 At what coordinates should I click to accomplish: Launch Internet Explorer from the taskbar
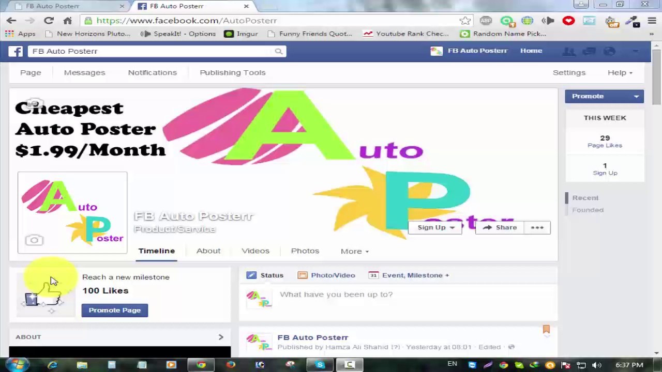tap(52, 365)
